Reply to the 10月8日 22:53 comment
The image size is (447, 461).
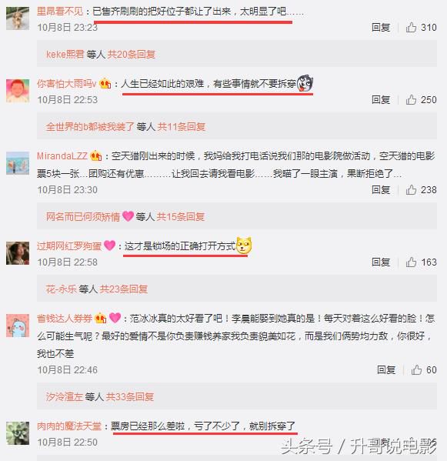tap(381, 100)
